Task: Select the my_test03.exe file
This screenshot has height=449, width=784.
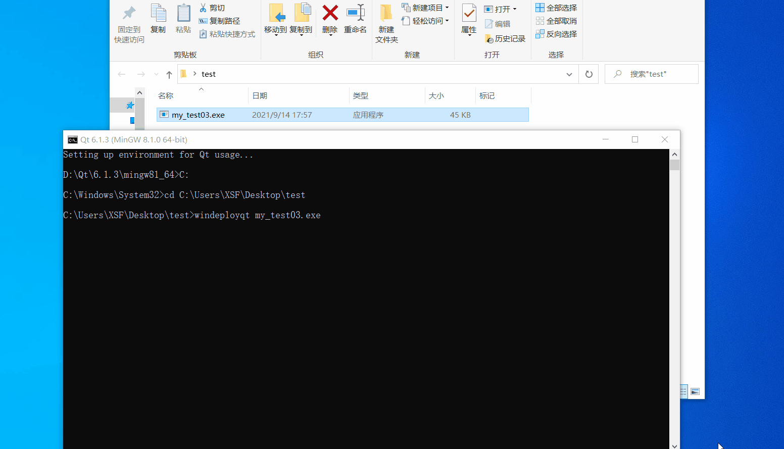Action: pyautogui.click(x=198, y=115)
